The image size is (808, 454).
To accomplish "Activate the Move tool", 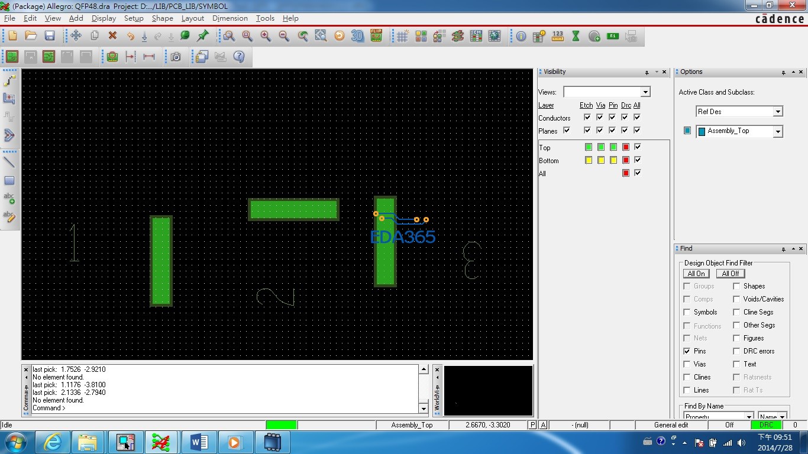I will (76, 36).
